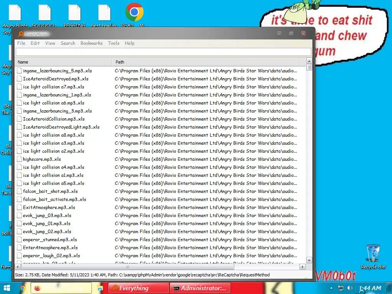
Task: Open the Edit menu
Action: pos(35,43)
